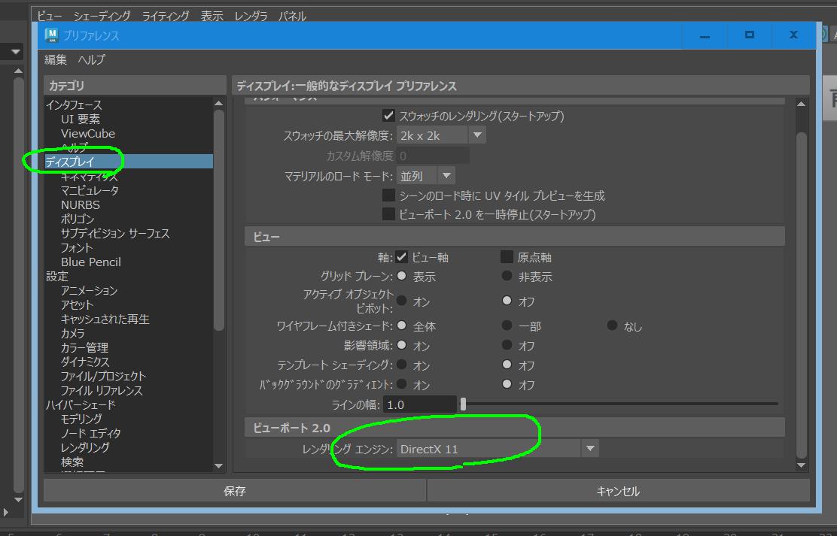The image size is (837, 536).
Task: Select the ファイル/プロジェクト category
Action: click(103, 376)
